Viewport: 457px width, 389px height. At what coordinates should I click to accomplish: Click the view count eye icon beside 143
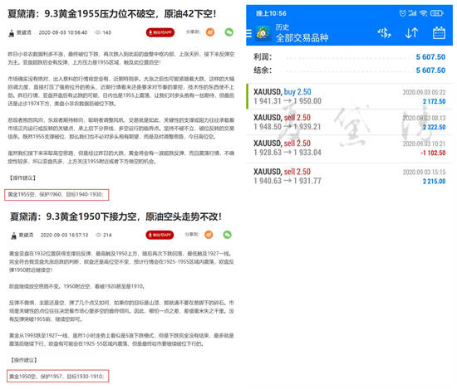click(97, 32)
